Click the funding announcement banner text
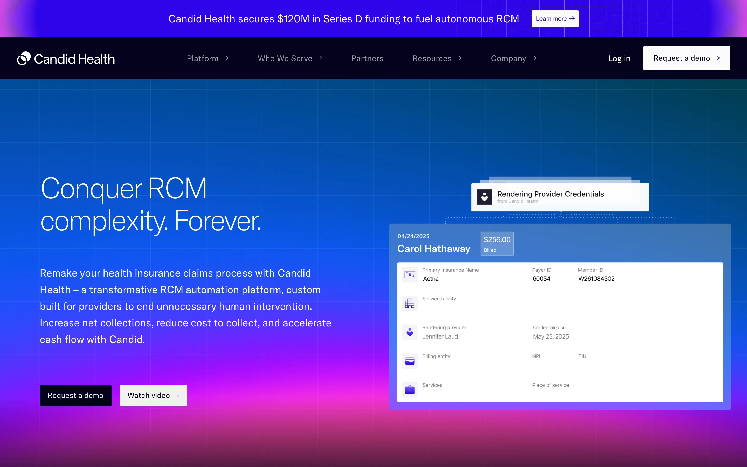The height and width of the screenshot is (467, 747). [x=344, y=19]
